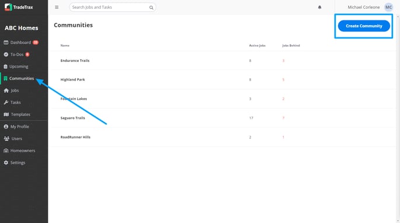Screen dimensions: 400x223
Task: Sort by the Active Jobs column header
Action: [257, 46]
